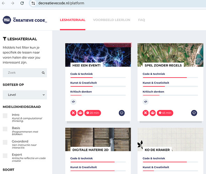This screenshot has width=206, height=174.
Task: Open the site information icon in address bar
Action: (x=33, y=3)
